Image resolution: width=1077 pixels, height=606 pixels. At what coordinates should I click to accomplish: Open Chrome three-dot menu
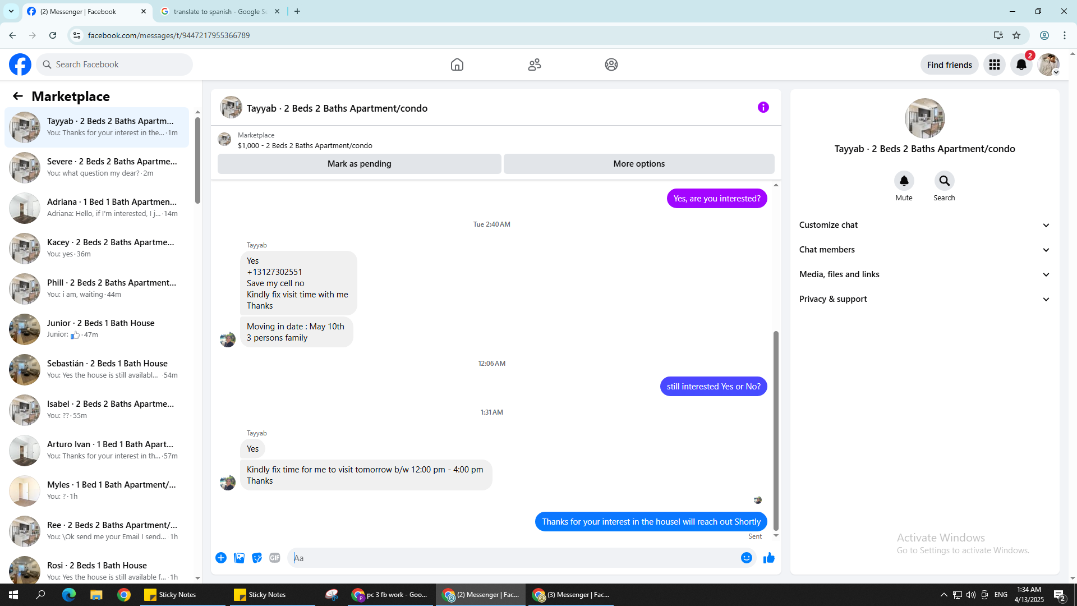coord(1065,35)
